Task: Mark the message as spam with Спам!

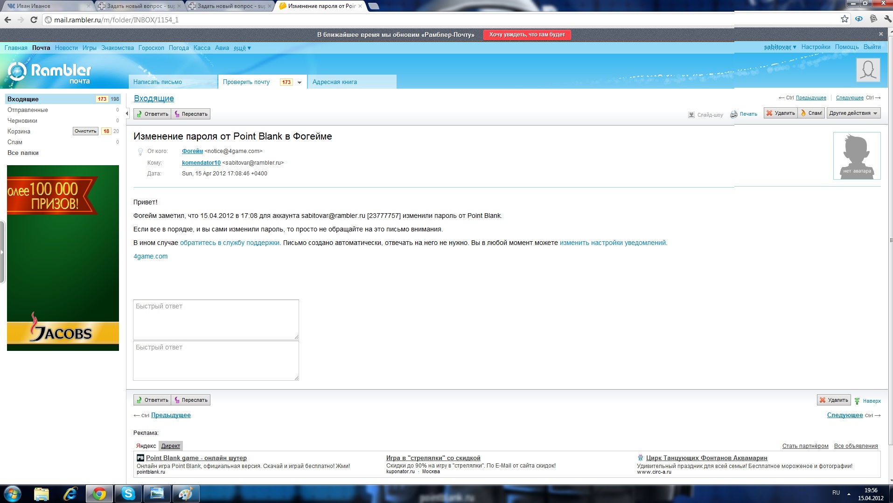Action: tap(811, 113)
